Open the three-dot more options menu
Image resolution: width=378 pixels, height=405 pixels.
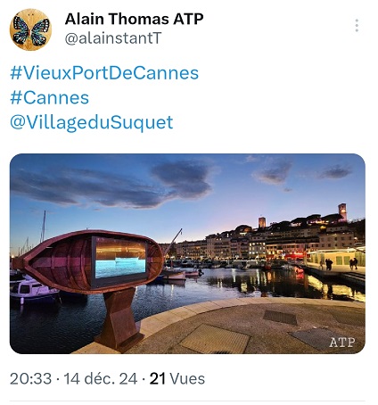(x=357, y=26)
